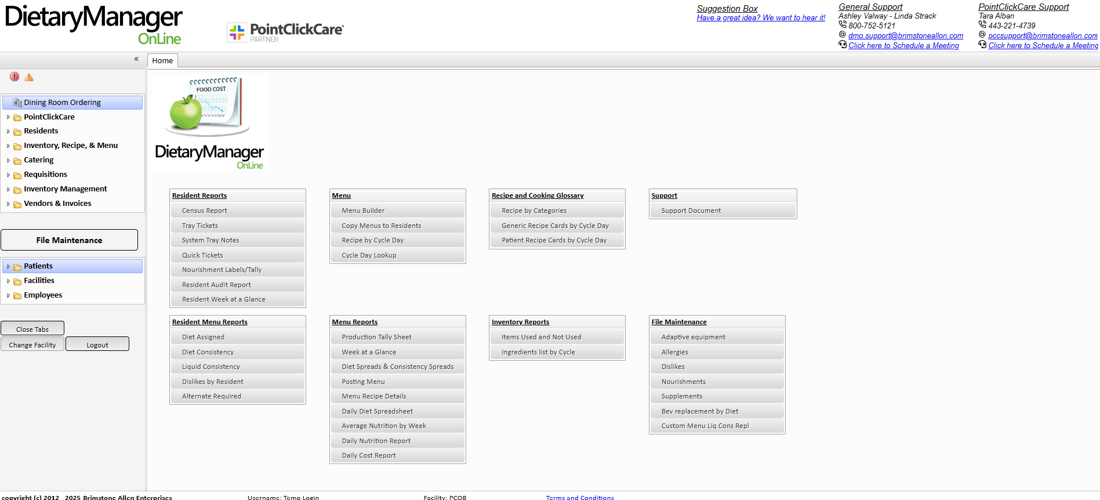
Task: Expand the Catering tree node
Action: (x=8, y=161)
